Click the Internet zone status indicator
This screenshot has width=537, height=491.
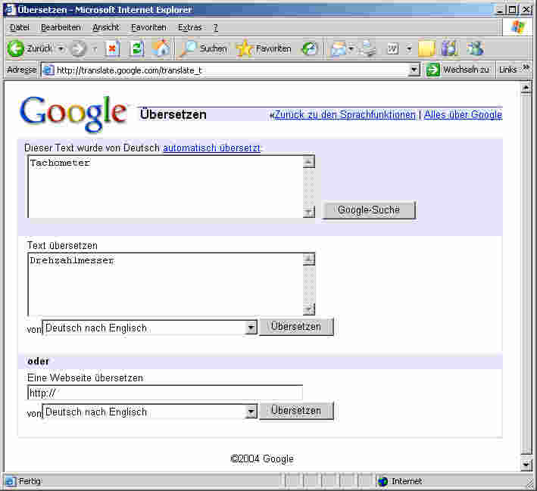click(x=400, y=481)
